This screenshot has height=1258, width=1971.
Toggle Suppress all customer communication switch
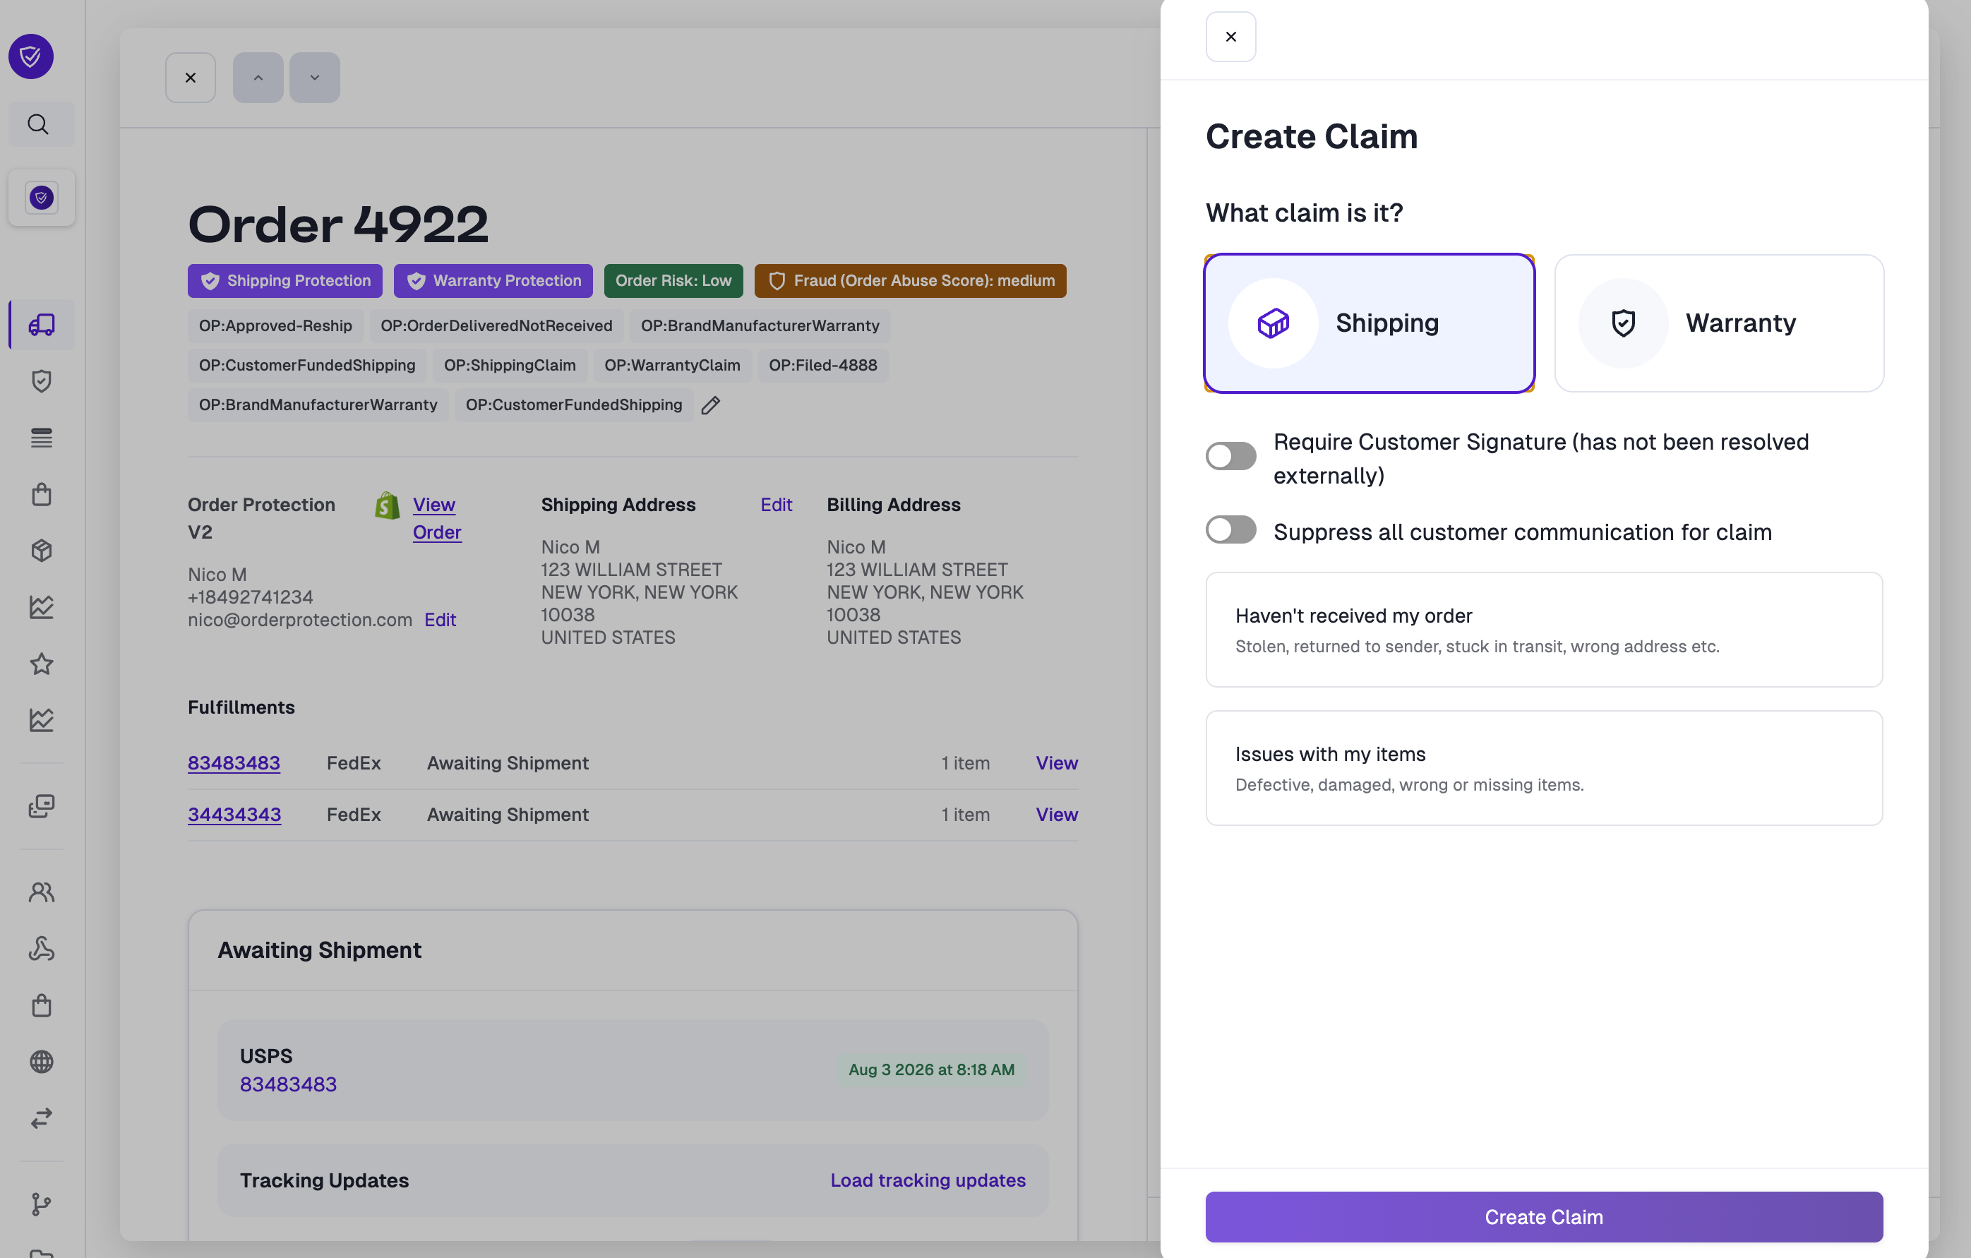click(x=1230, y=529)
